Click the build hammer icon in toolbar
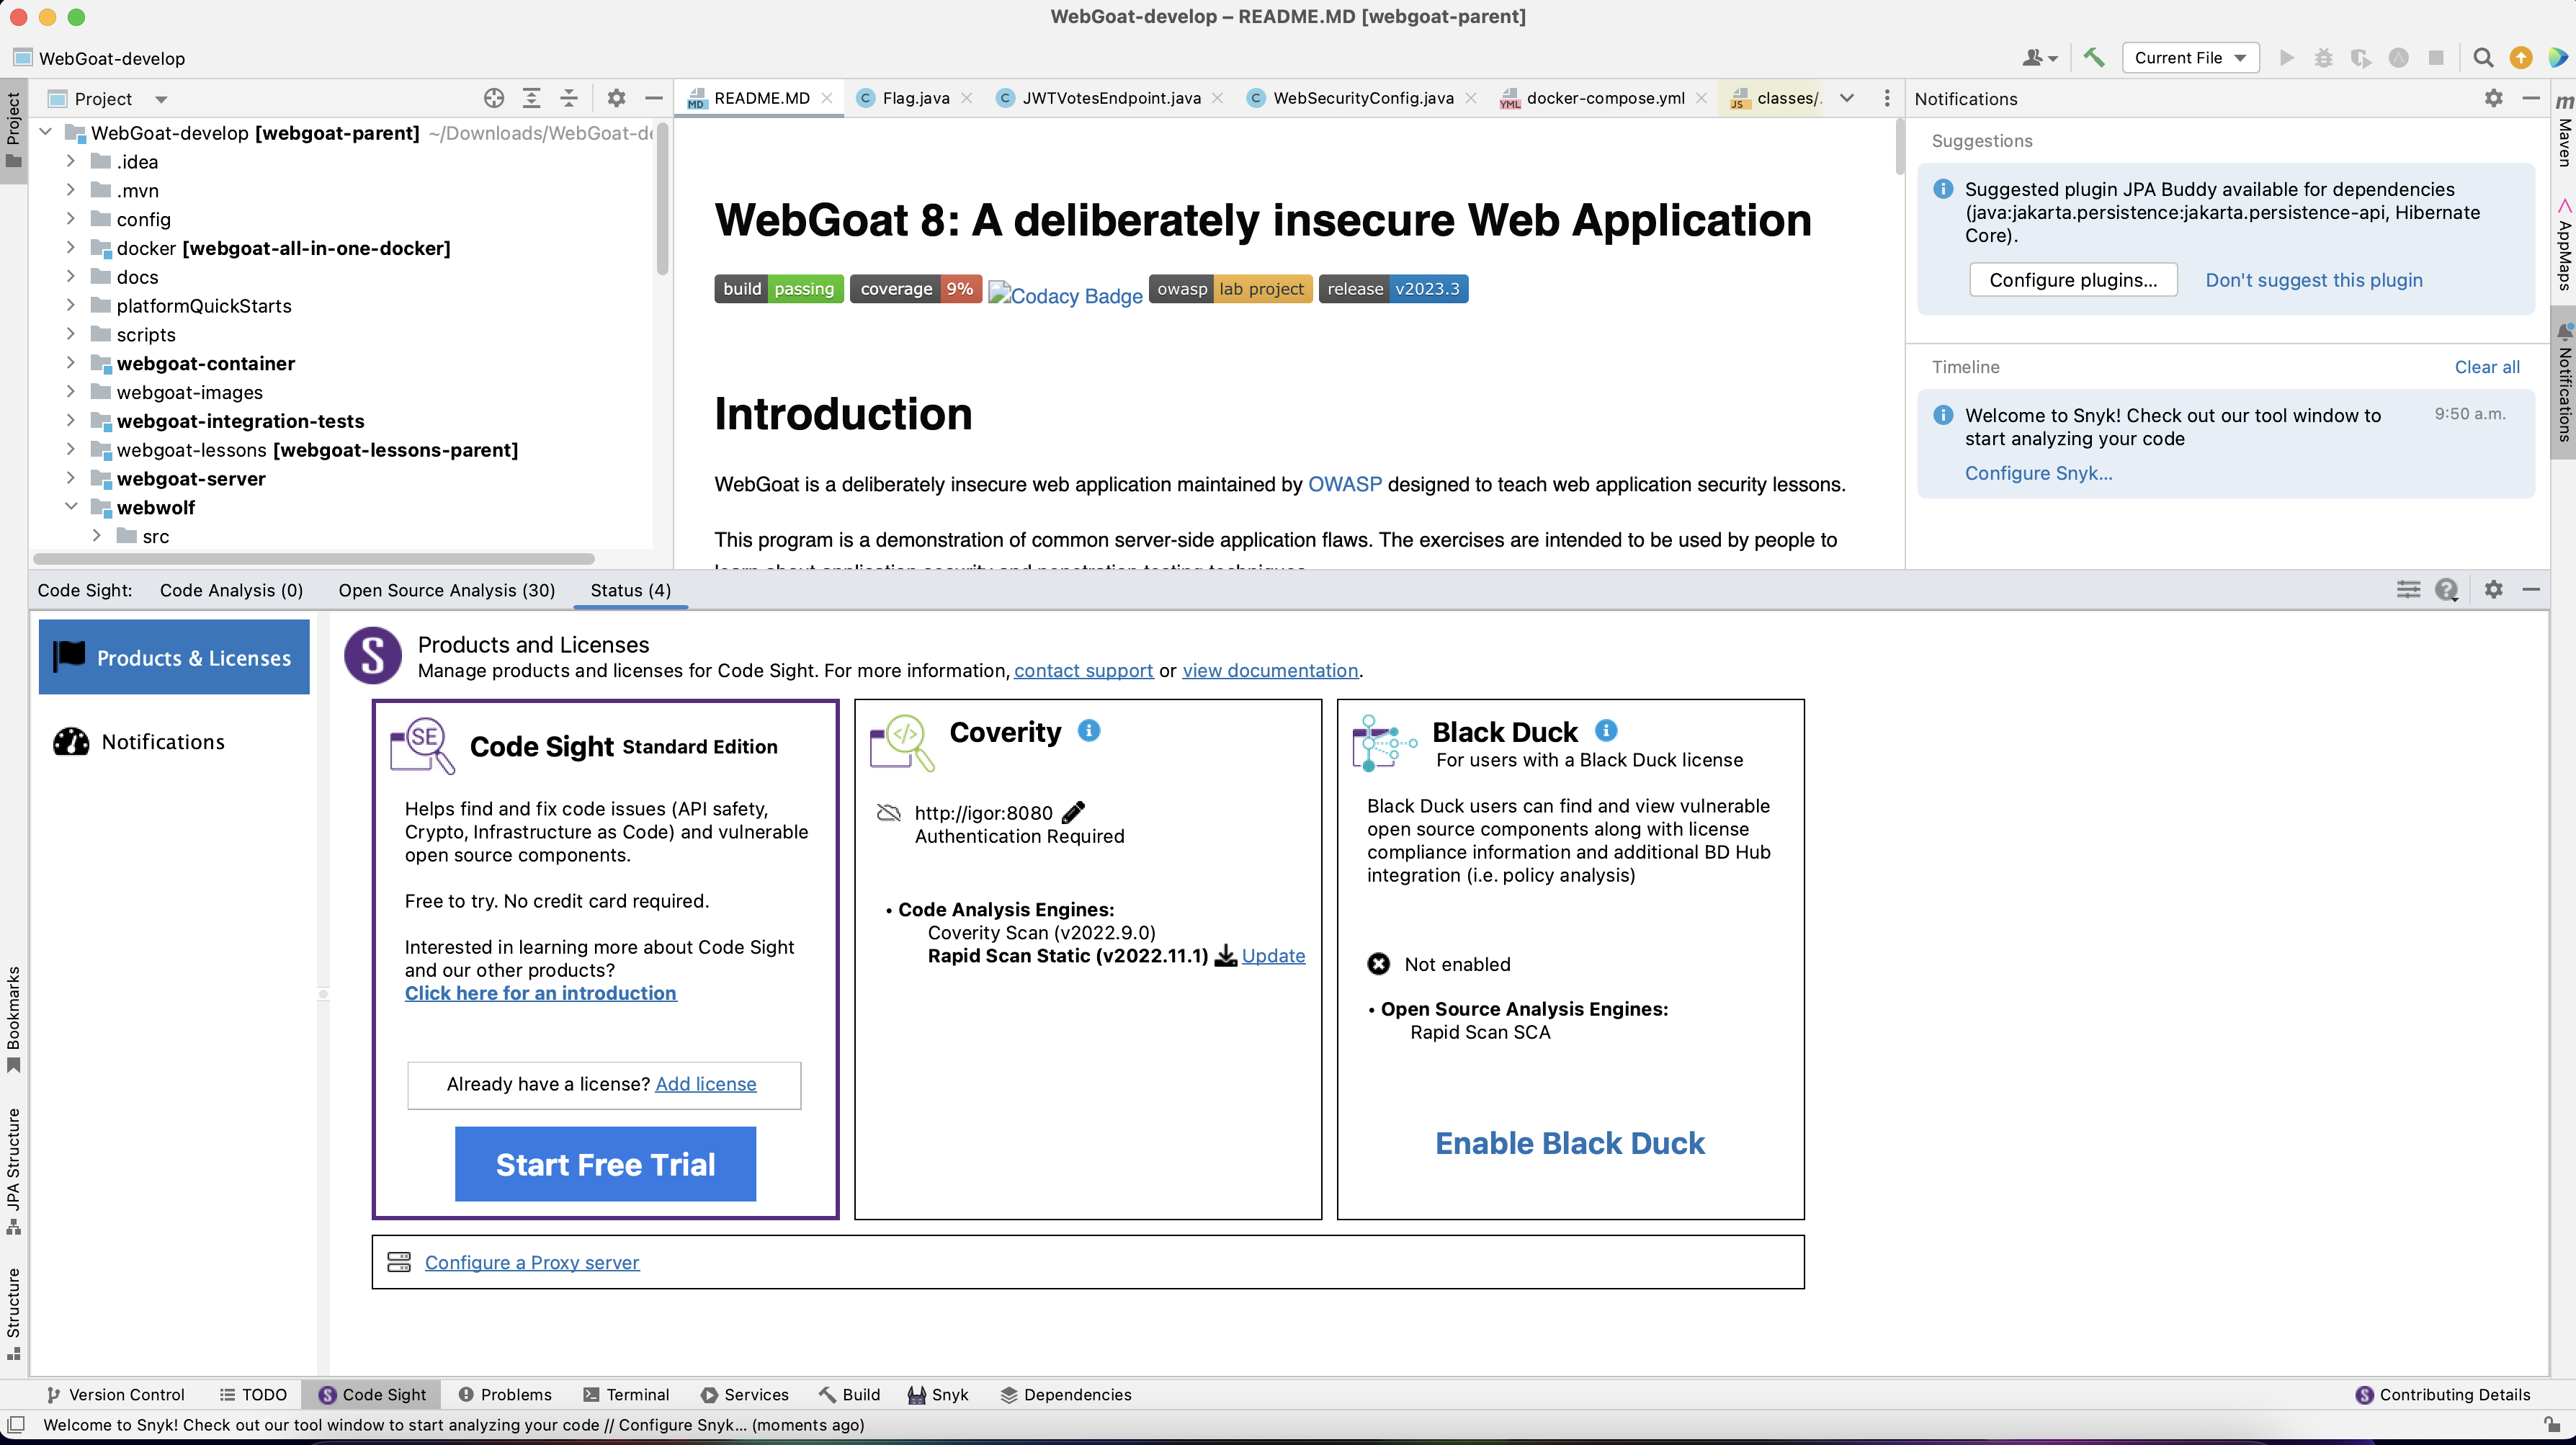This screenshot has height=1445, width=2576. click(x=2093, y=58)
